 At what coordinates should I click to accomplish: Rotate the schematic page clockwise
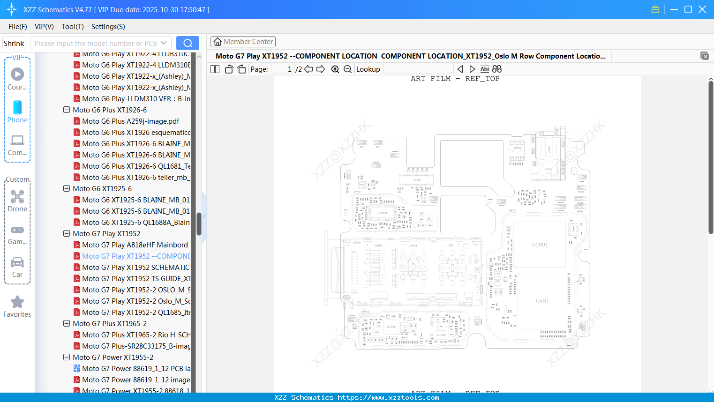tap(241, 69)
